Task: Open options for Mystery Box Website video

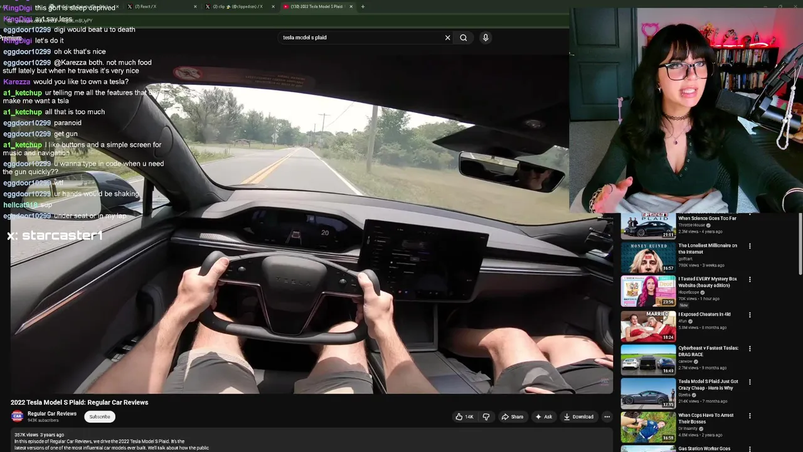Action: click(x=750, y=280)
